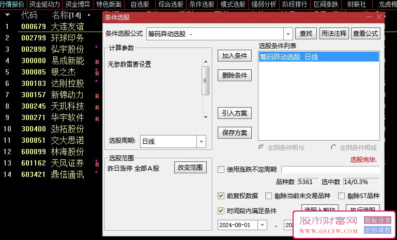Viewport: 397px width, 240px height.
Task: Enable 剔除ST品种 checkbox
Action: [341, 196]
